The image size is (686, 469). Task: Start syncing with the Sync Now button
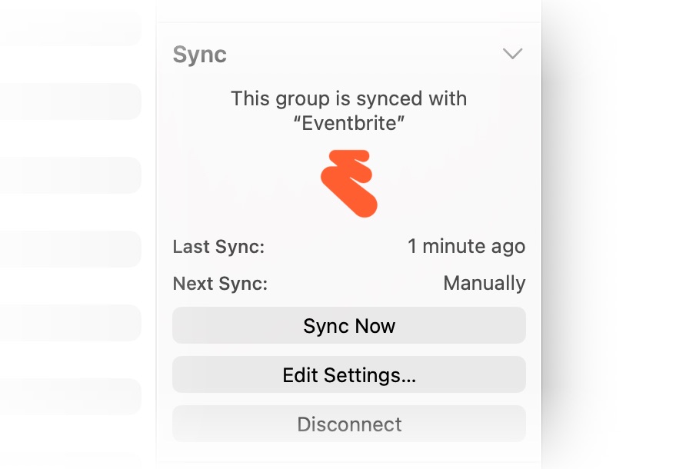click(x=348, y=325)
